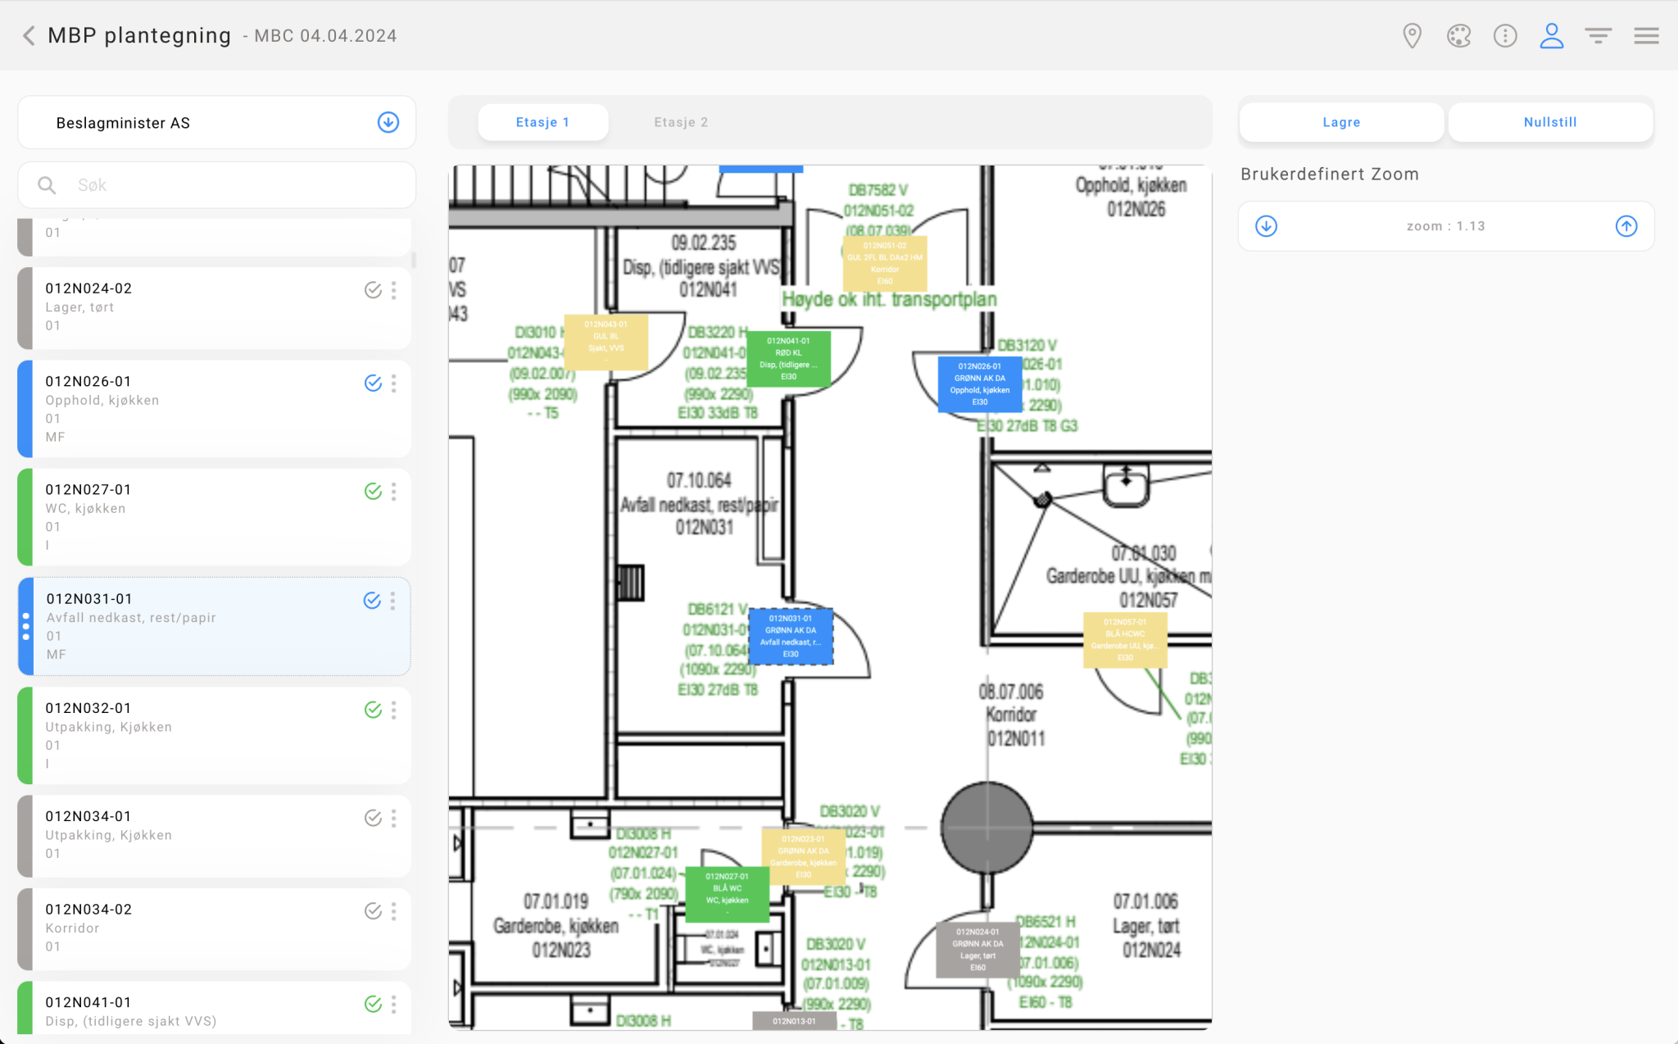This screenshot has width=1678, height=1044.
Task: Open the three-dot menu for 012N024-02
Action: click(x=394, y=290)
